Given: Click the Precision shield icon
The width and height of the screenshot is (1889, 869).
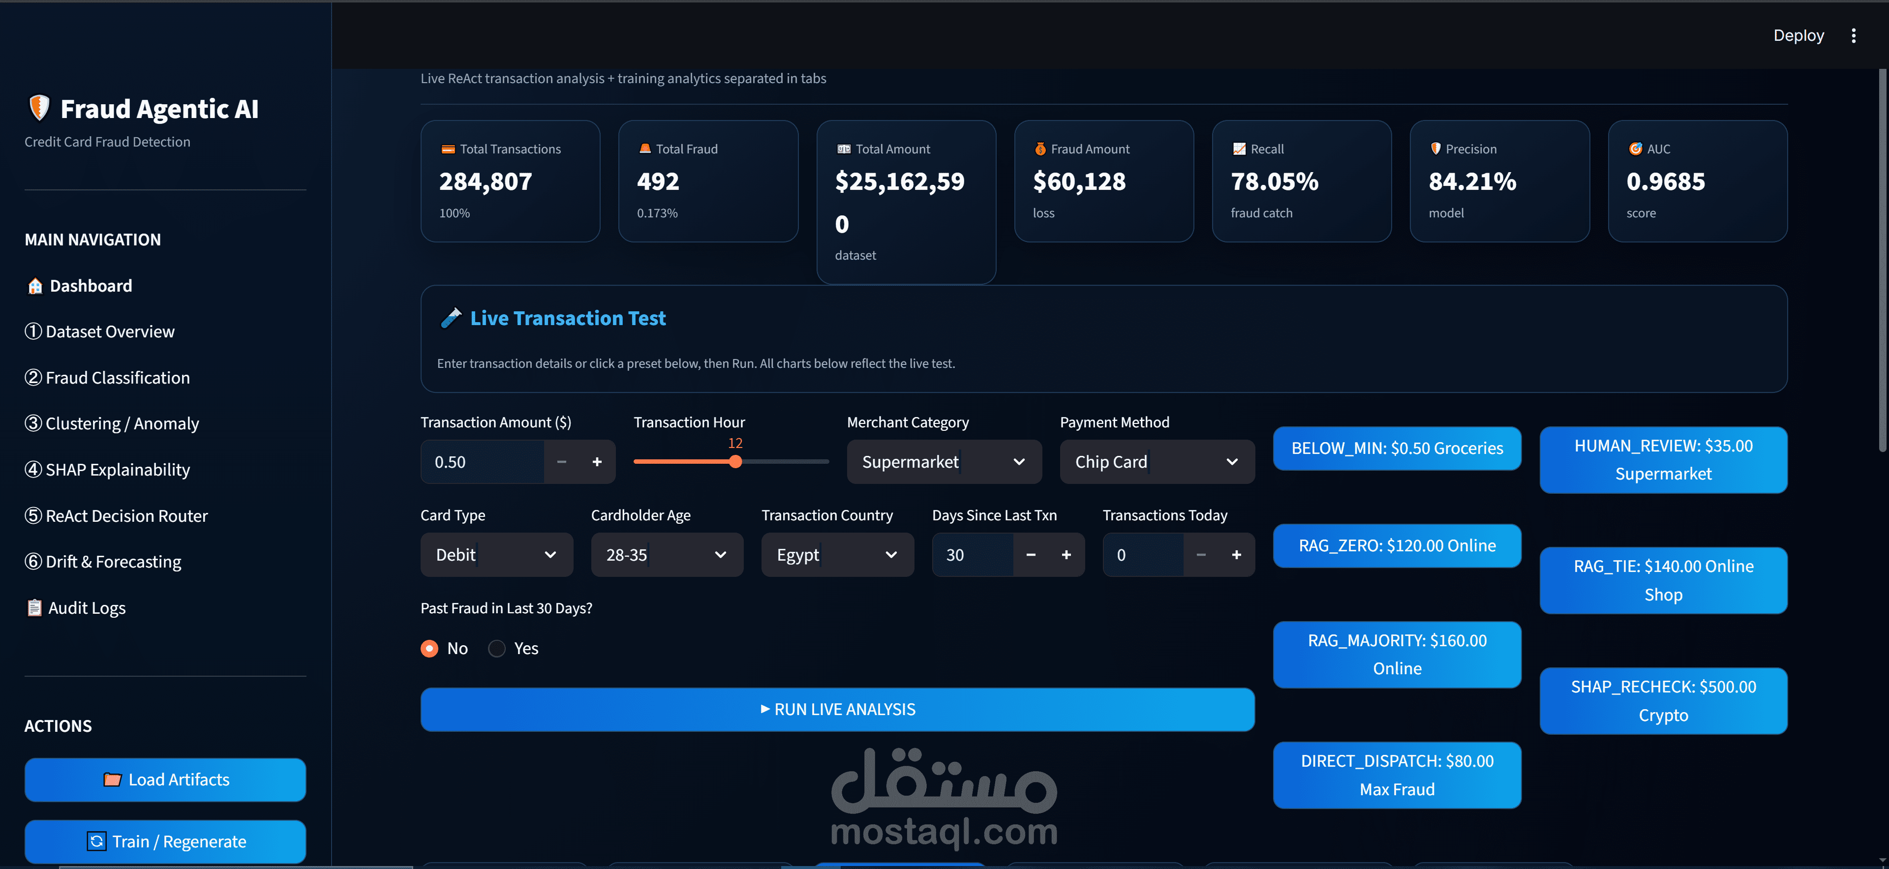Looking at the screenshot, I should (x=1435, y=149).
